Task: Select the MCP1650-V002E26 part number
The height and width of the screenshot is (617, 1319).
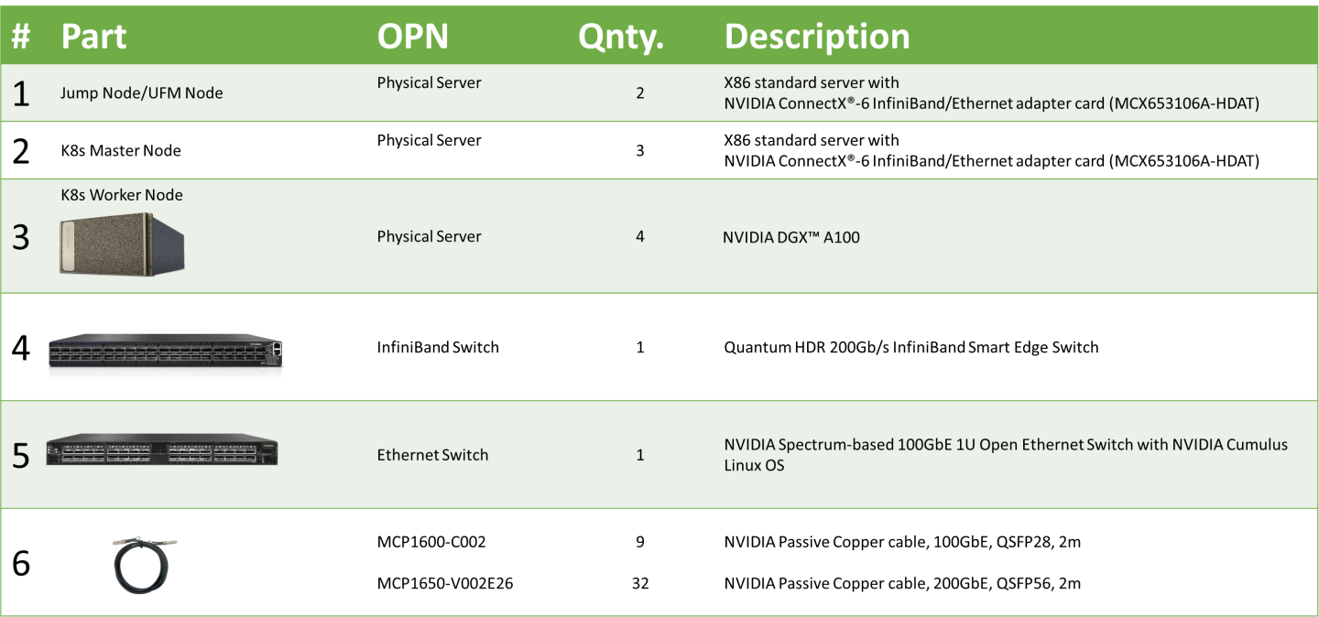Action: click(445, 583)
